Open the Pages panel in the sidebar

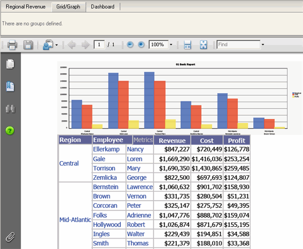pos(10,64)
